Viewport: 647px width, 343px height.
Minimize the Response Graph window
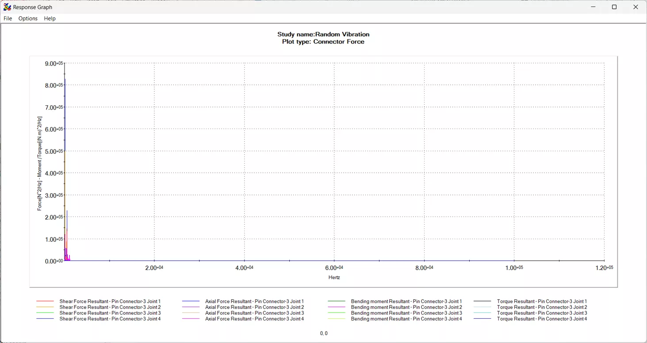593,7
